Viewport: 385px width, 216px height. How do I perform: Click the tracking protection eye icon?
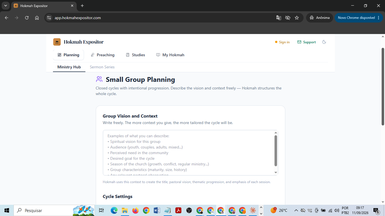287,18
